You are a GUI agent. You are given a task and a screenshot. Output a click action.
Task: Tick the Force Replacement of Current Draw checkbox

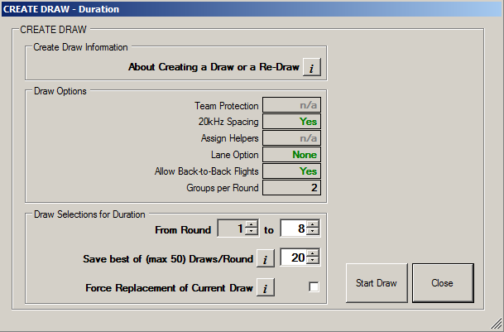314,286
